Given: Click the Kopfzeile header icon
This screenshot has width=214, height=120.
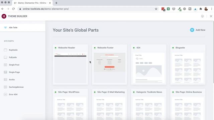Looking at the screenshot, I should (x=5, y=50).
